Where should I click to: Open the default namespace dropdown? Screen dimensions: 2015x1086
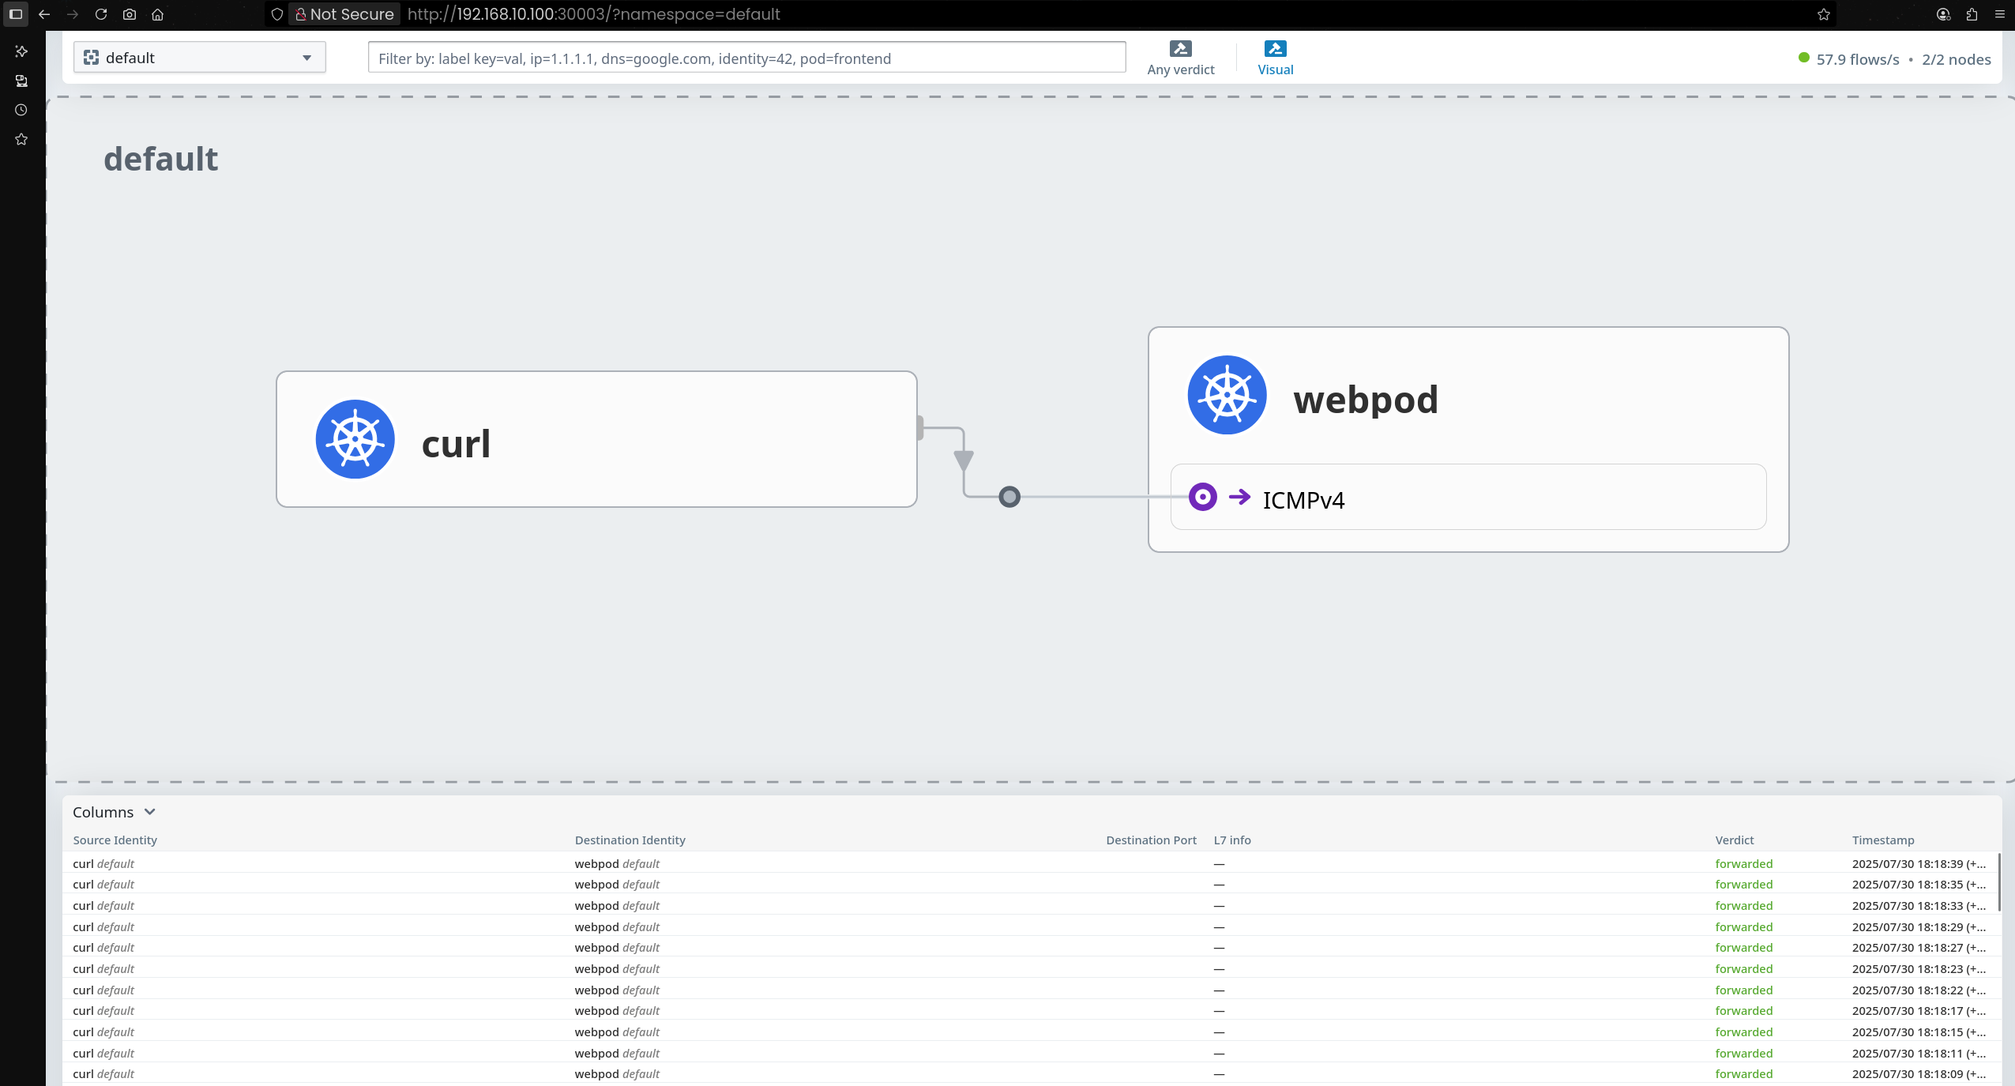point(200,58)
